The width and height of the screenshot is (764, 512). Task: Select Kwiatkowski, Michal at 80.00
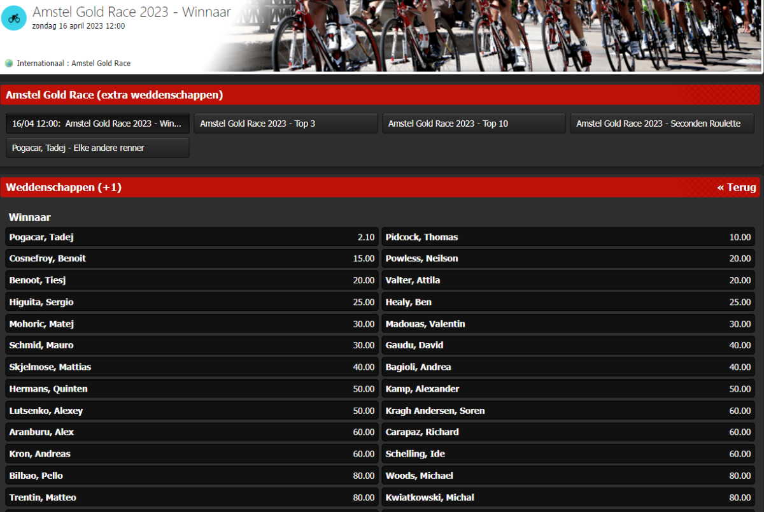[568, 497]
